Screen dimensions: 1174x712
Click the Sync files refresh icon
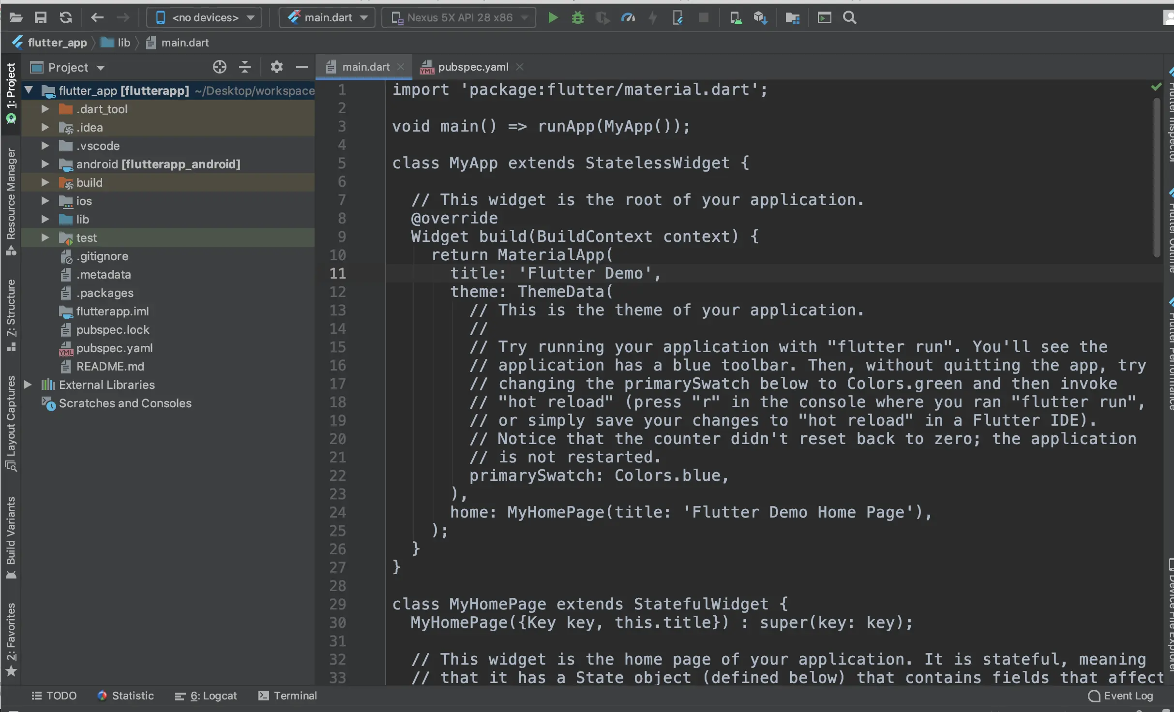pyautogui.click(x=66, y=18)
